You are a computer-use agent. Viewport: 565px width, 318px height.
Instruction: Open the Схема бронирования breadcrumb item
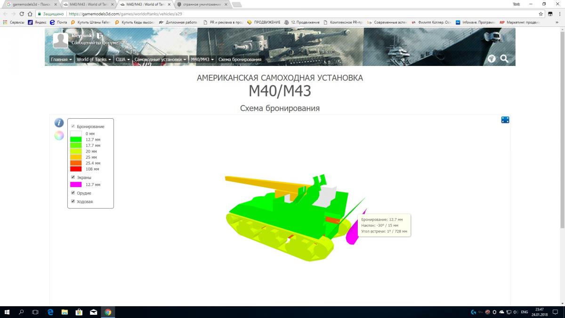240,59
